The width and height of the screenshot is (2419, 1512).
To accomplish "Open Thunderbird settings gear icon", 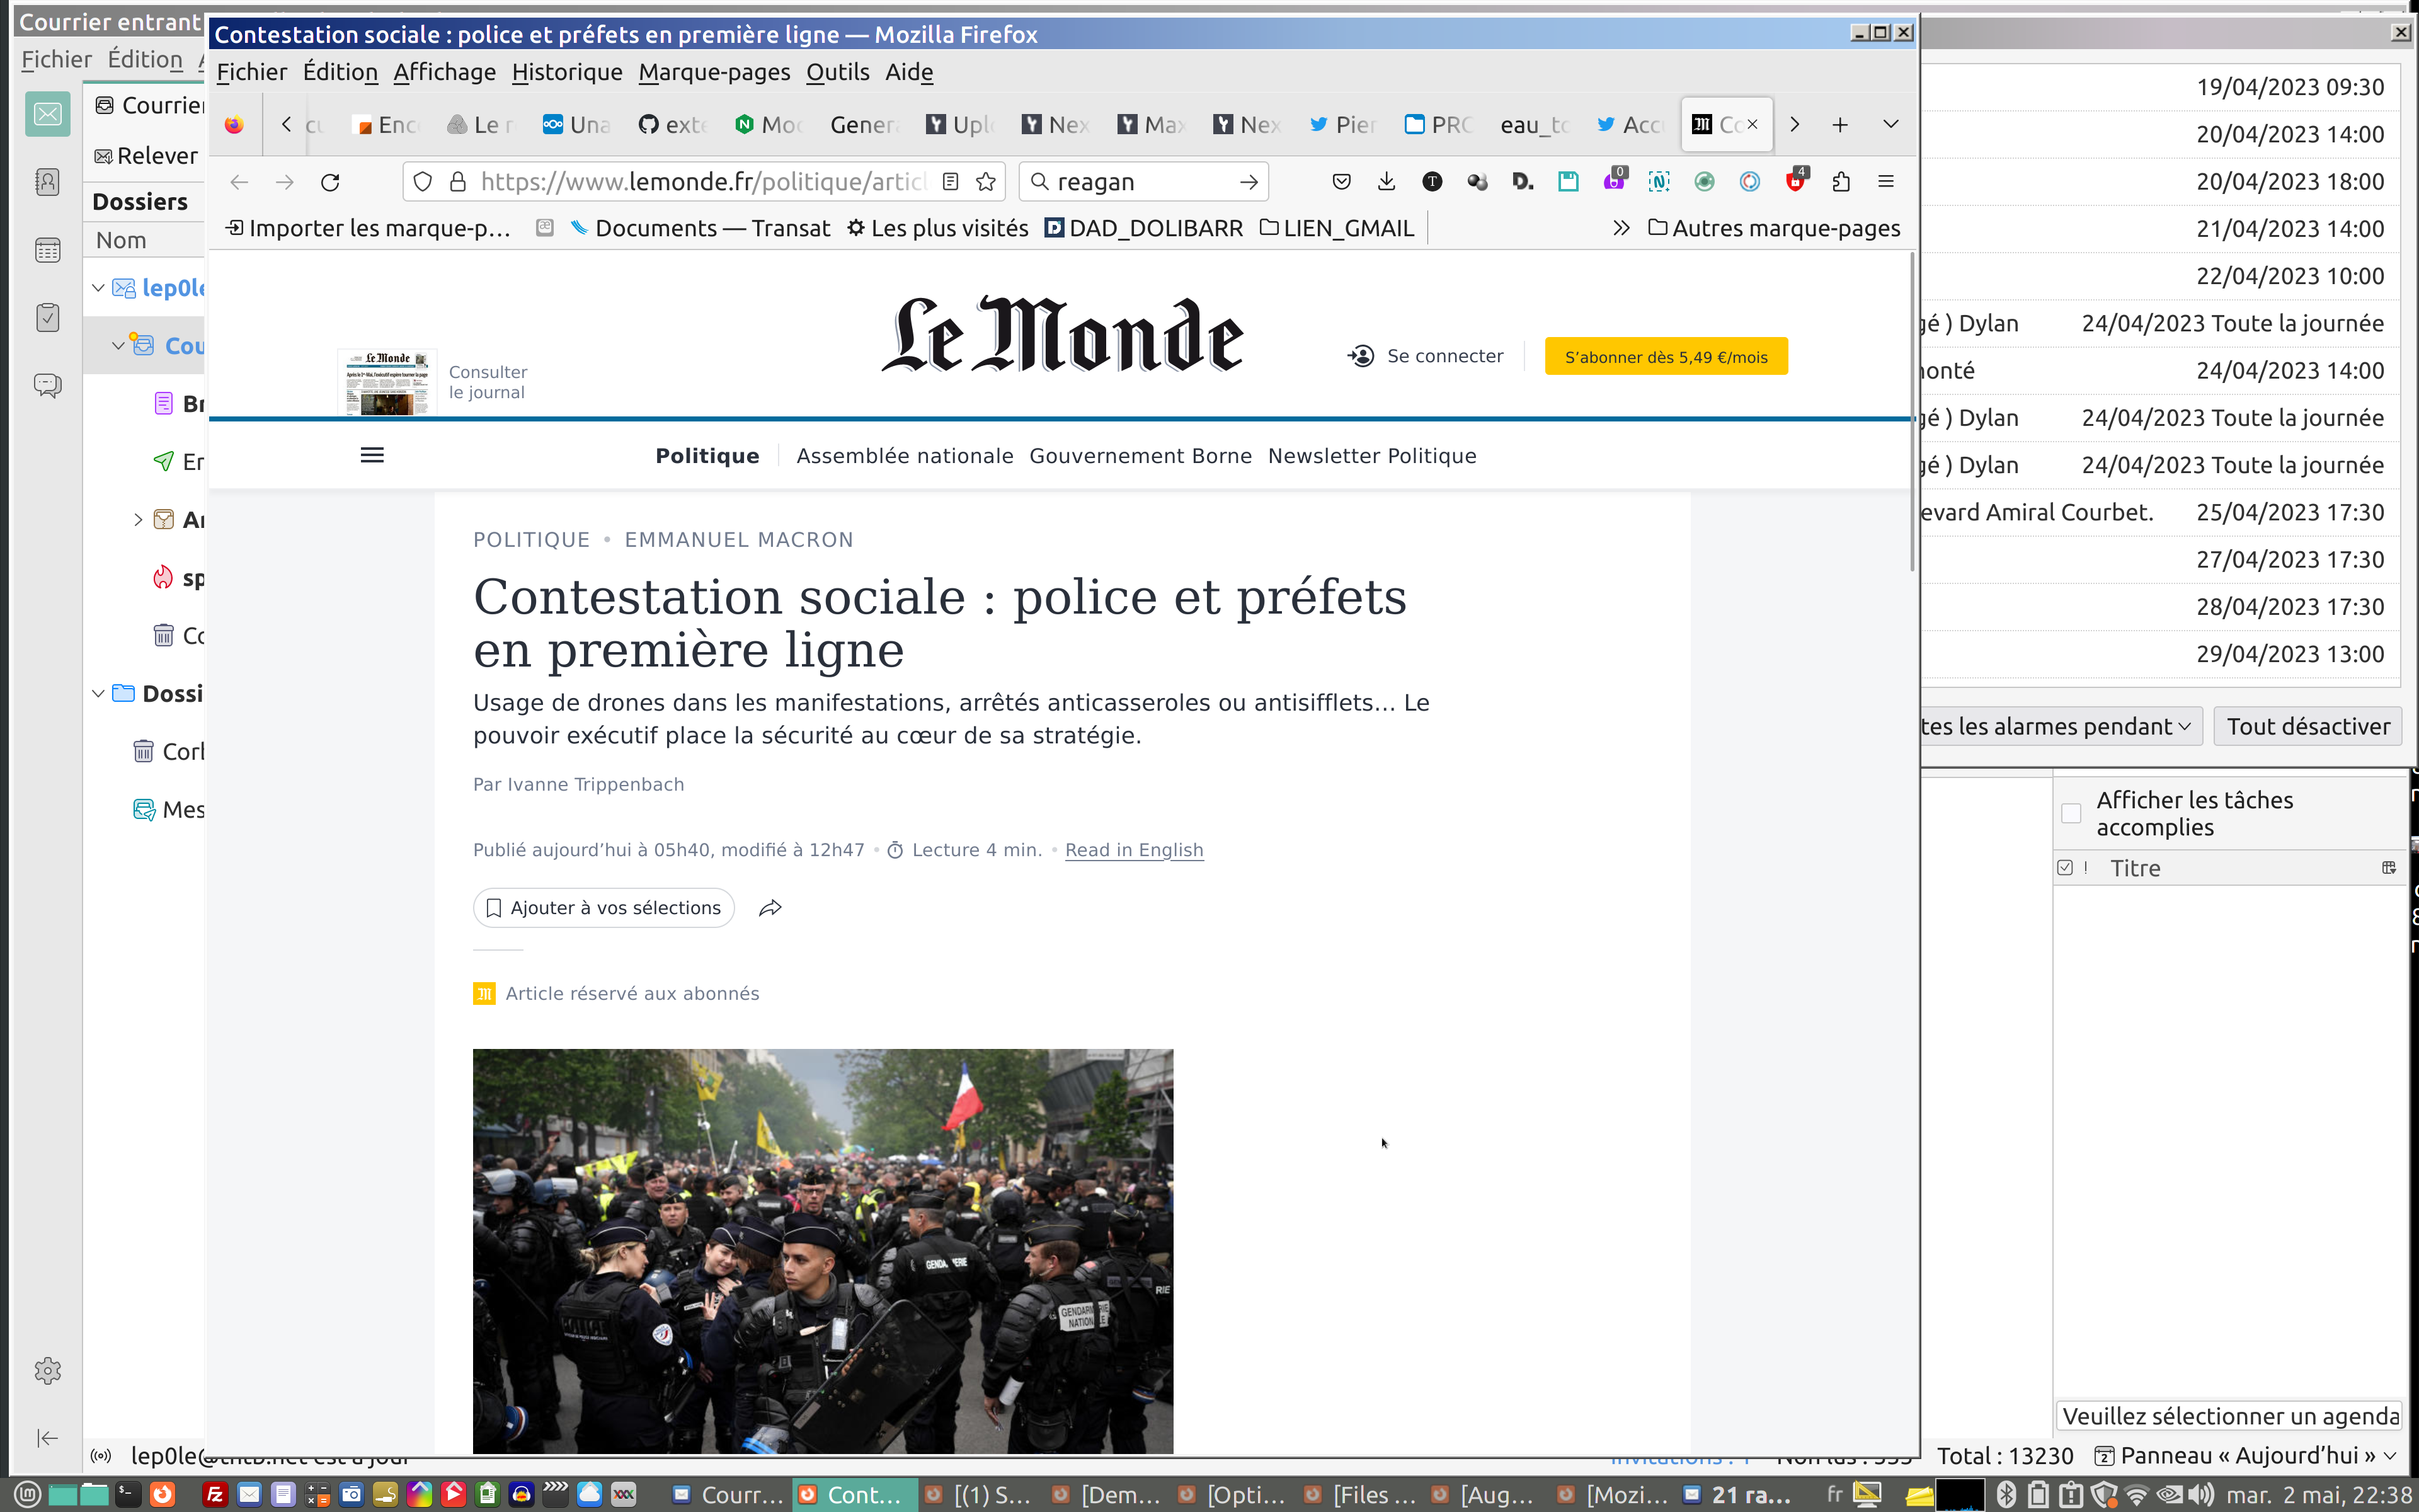I will tap(47, 1370).
